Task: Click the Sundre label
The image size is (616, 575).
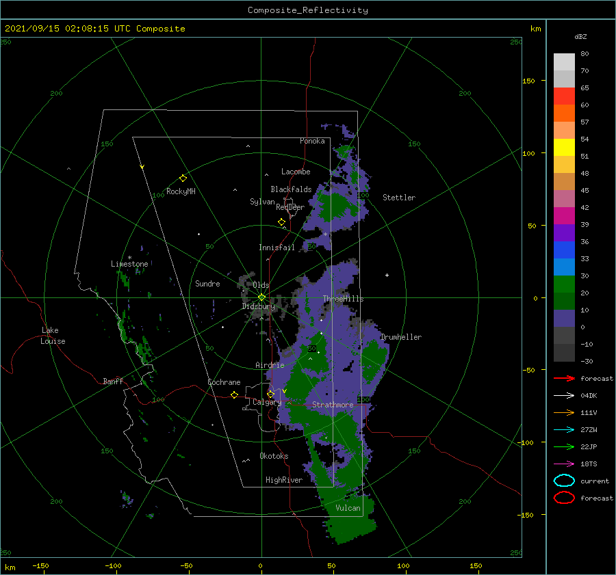Action: coord(207,284)
